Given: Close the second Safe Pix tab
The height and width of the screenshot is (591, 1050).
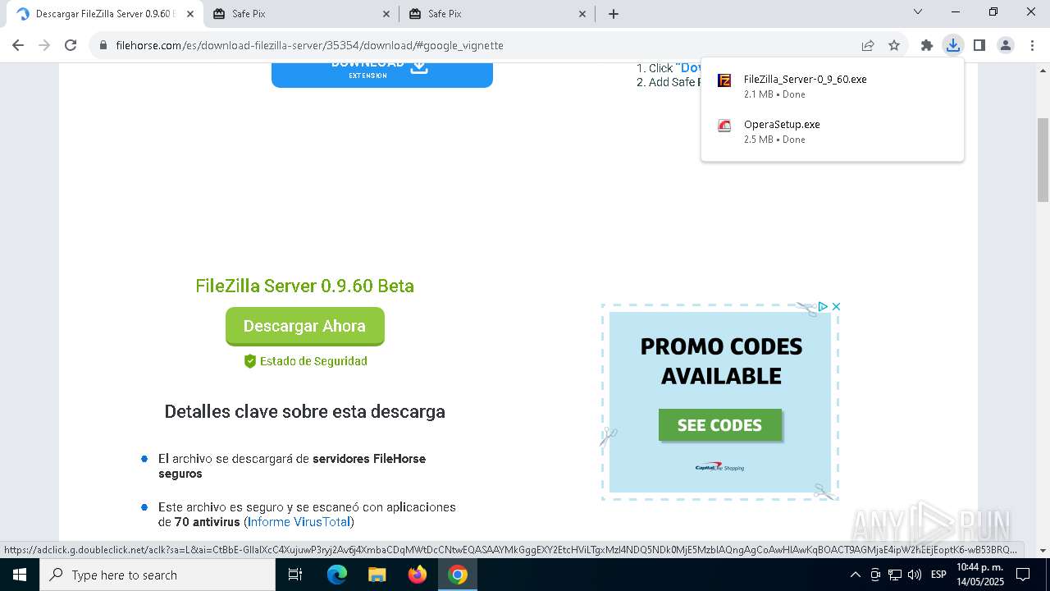Looking at the screenshot, I should pyautogui.click(x=387, y=14).
